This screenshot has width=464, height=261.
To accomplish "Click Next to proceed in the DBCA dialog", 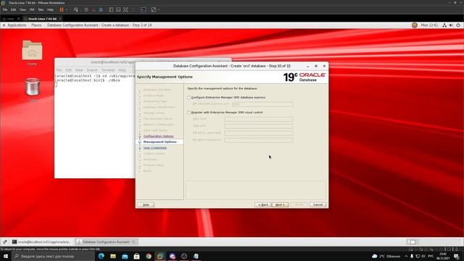I will point(281,204).
